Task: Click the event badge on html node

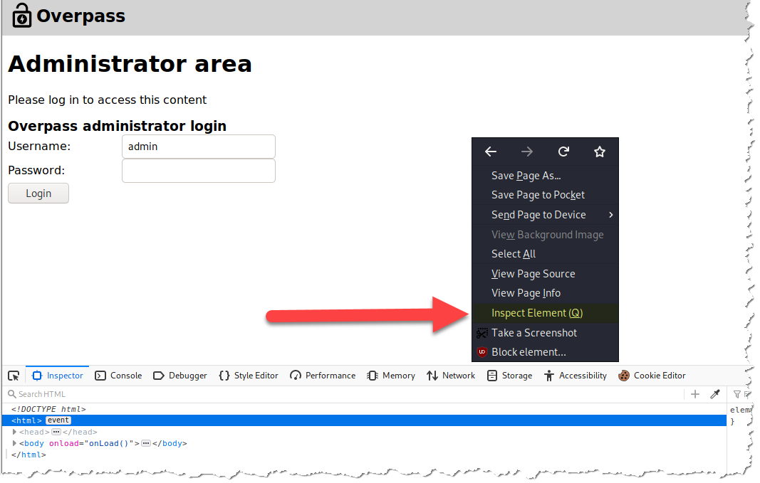Action: pos(58,420)
